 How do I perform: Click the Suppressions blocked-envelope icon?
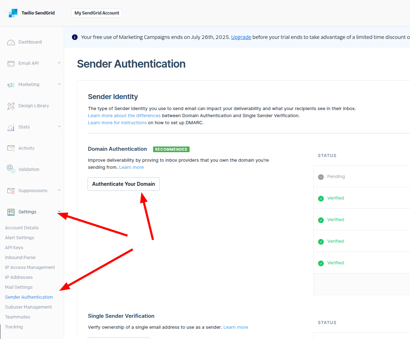(x=11, y=191)
